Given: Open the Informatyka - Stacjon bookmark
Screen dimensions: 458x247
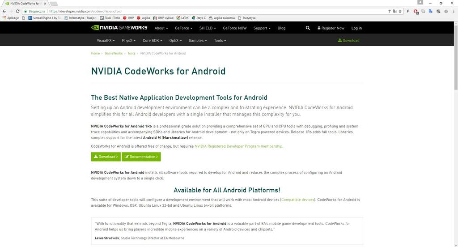Looking at the screenshot, I should click(x=81, y=18).
